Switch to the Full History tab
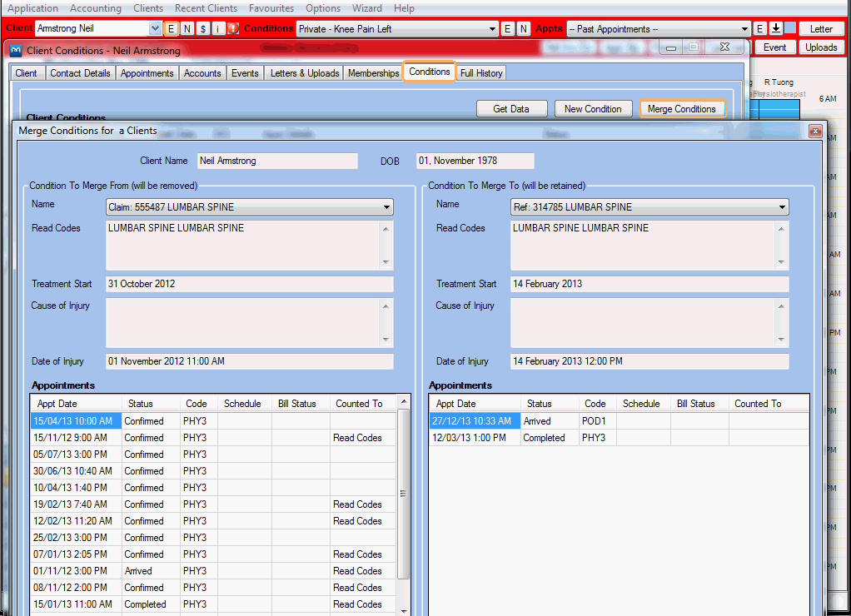The height and width of the screenshot is (616, 851). coord(481,73)
